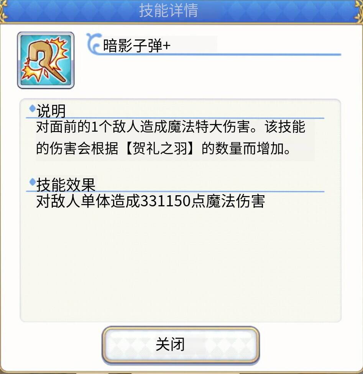Viewport: 363px width, 374px height.
Task: Select the skill name 暗影子弹+
Action: (x=136, y=45)
